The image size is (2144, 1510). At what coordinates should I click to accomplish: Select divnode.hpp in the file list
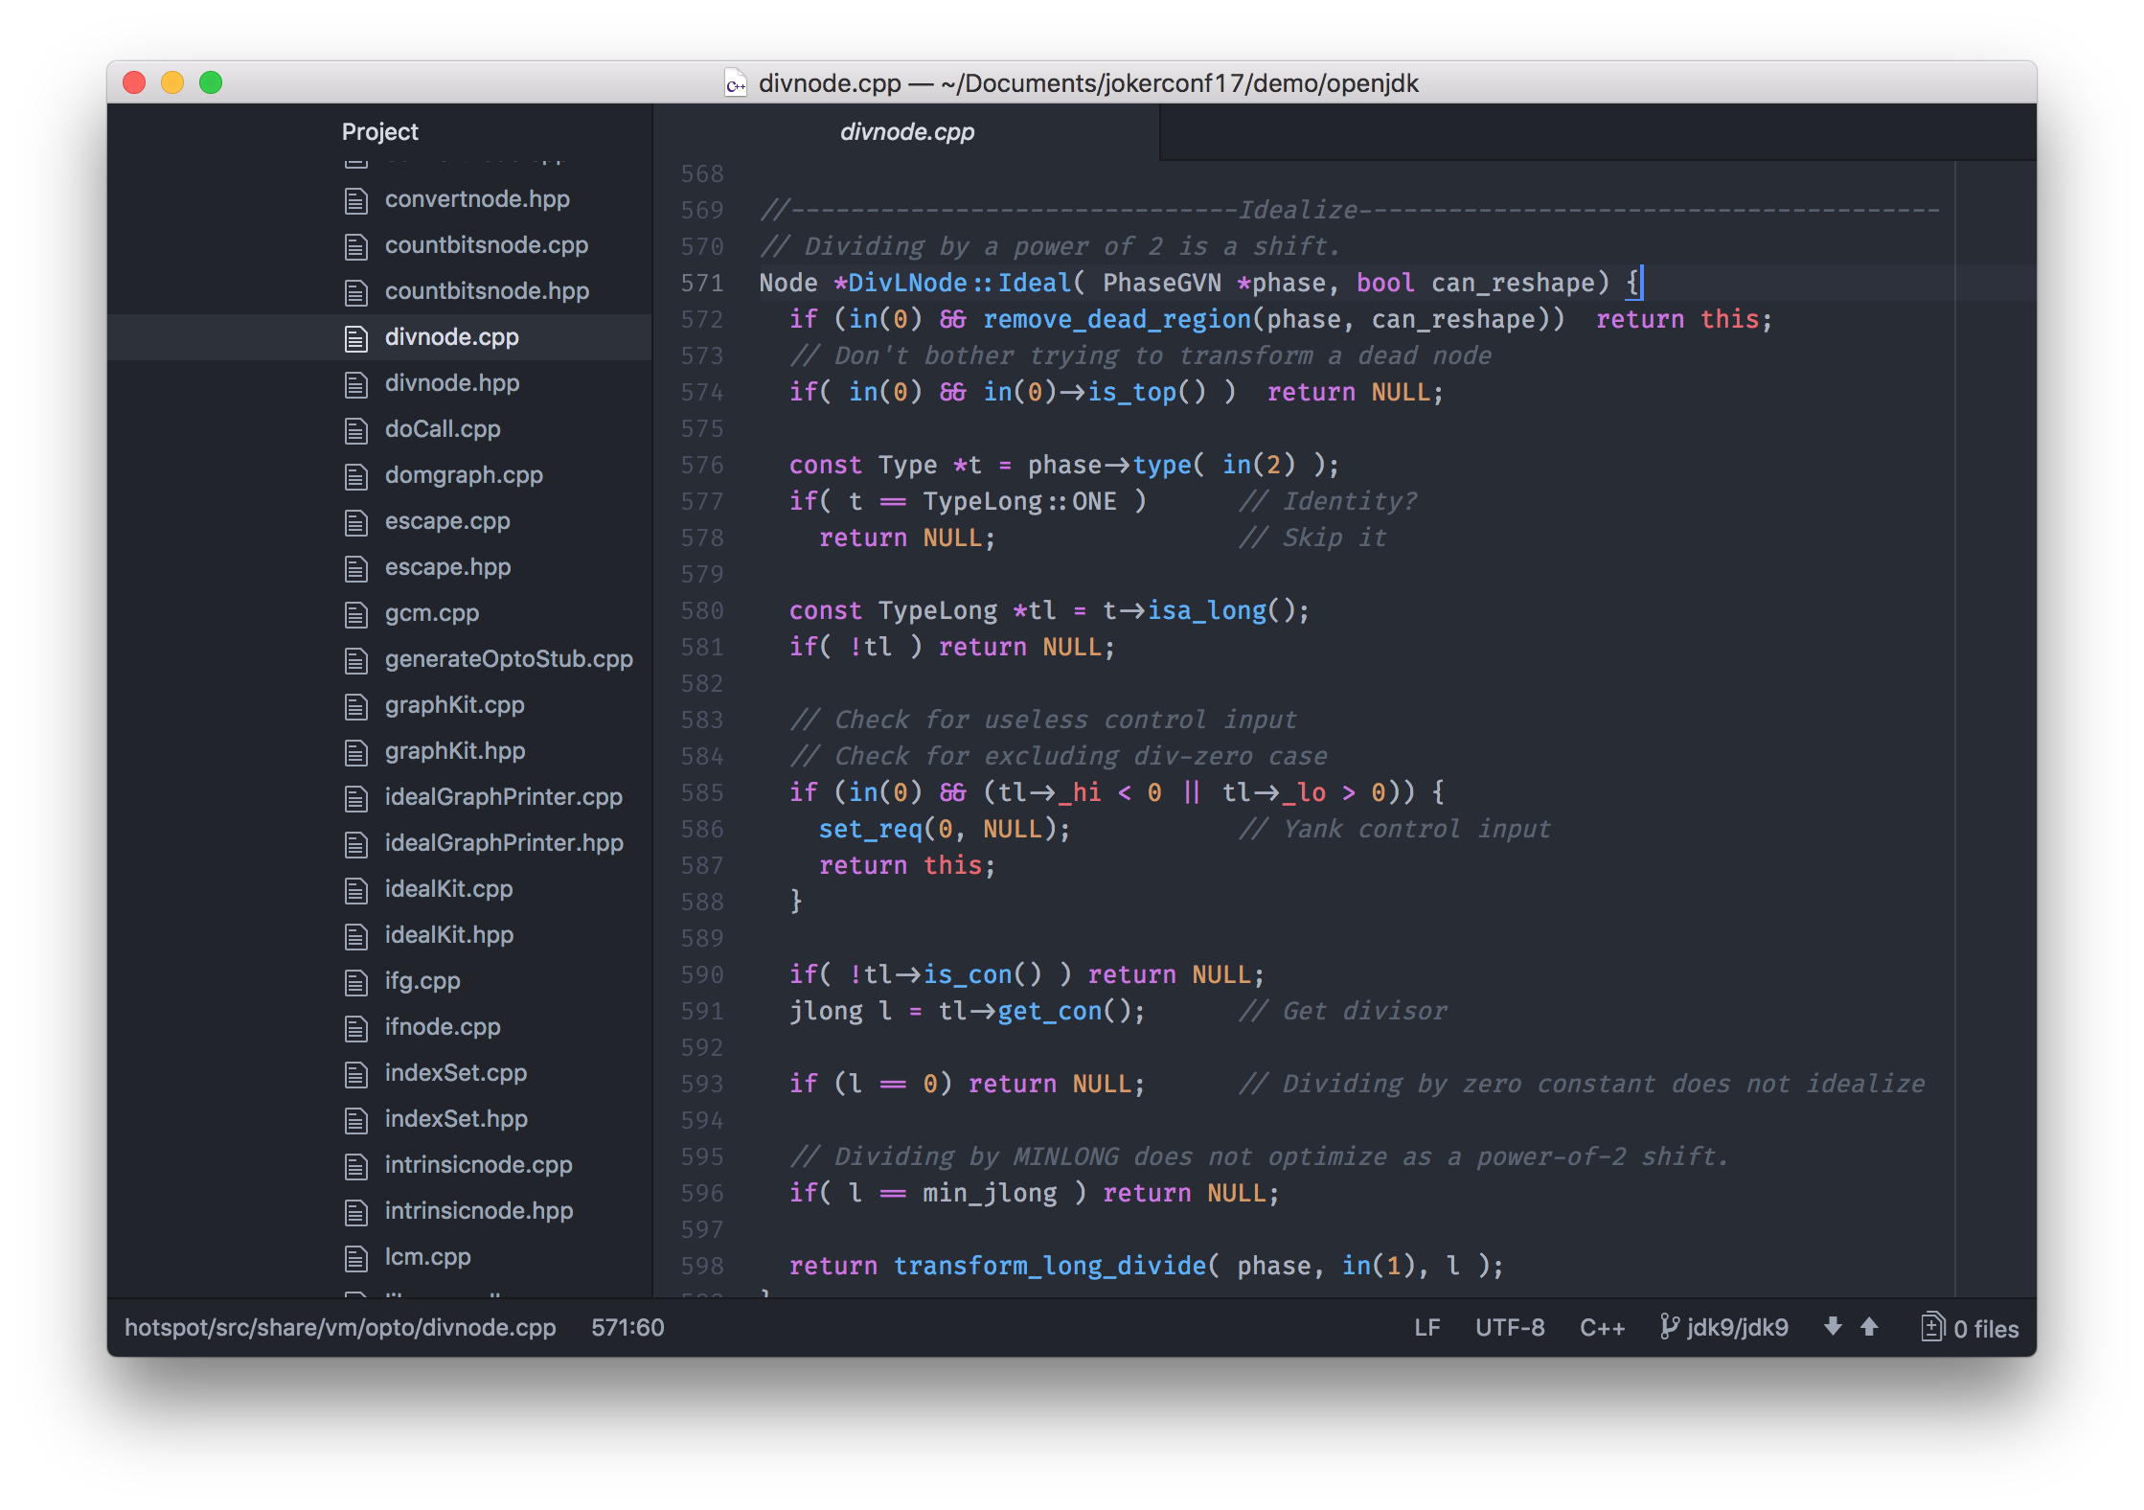click(452, 383)
